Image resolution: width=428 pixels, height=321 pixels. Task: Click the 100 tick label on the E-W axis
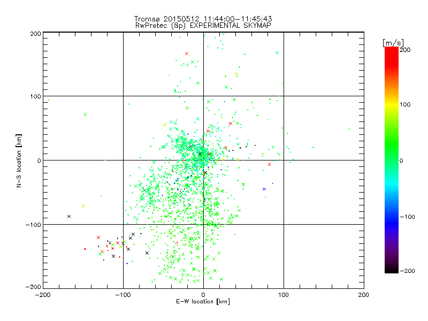coord(284,295)
